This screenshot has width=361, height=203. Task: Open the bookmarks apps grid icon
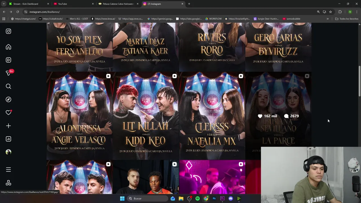4,19
